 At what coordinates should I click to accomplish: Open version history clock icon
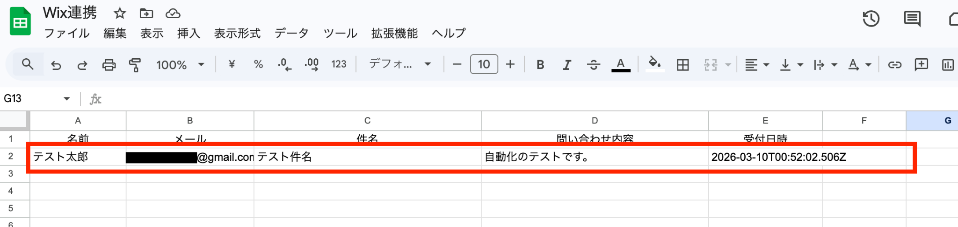coord(871,19)
